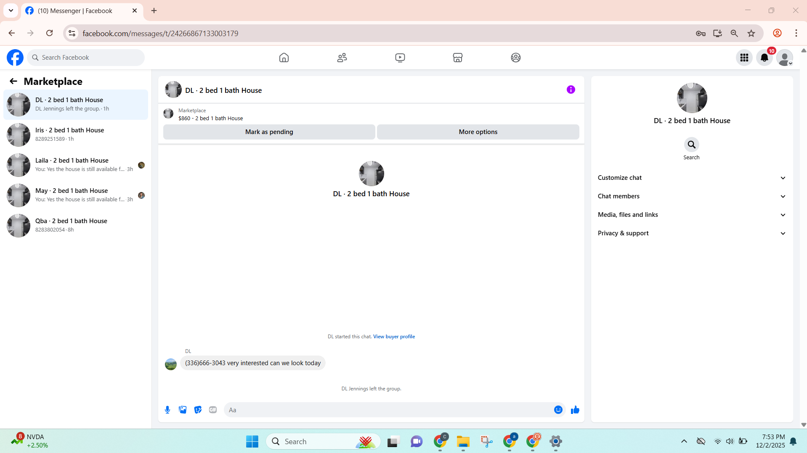
Task: Open Qba · 2 bed 1 bath House conversation
Action: 76,226
